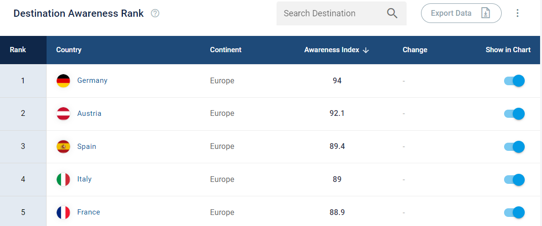The image size is (542, 226).
Task: Click the Italy flag icon
Action: click(63, 180)
